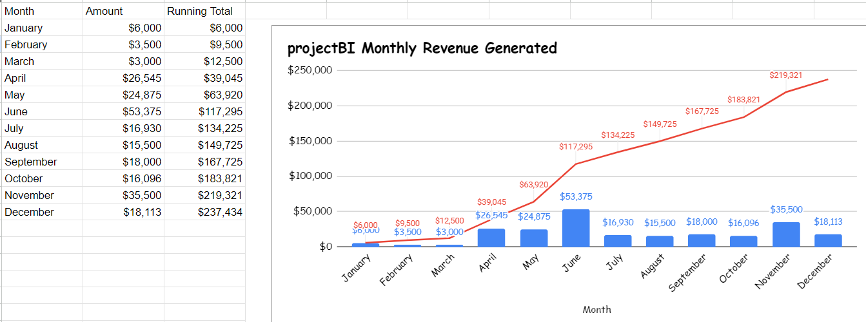Image resolution: width=866 pixels, height=322 pixels.
Task: Click the November month cell
Action: tap(42, 195)
